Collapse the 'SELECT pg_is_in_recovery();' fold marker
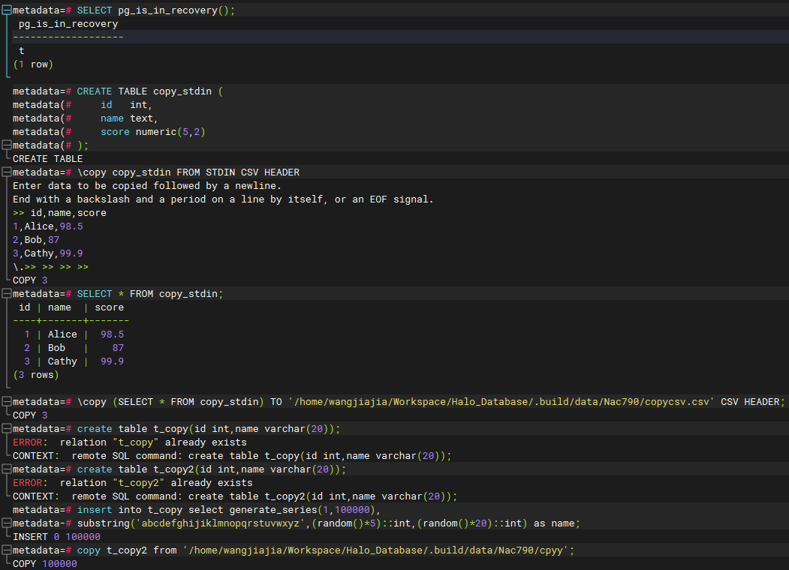 click(7, 10)
